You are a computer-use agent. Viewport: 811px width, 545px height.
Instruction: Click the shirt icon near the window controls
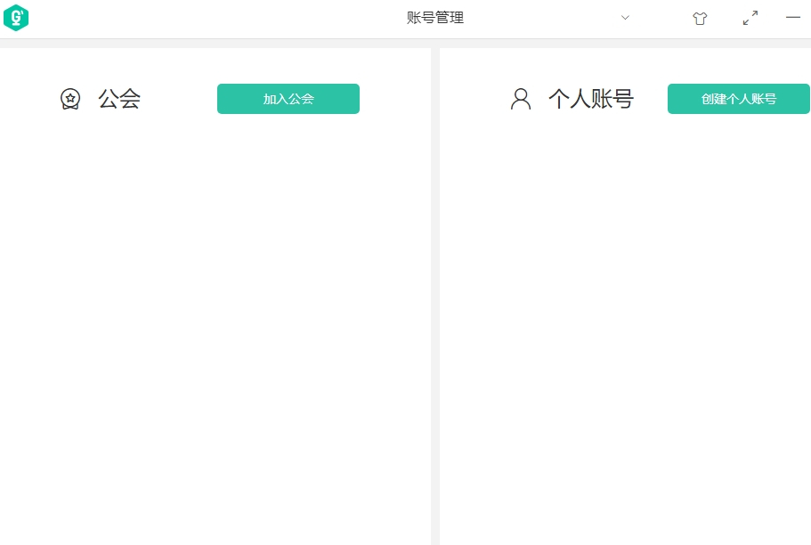(x=700, y=18)
